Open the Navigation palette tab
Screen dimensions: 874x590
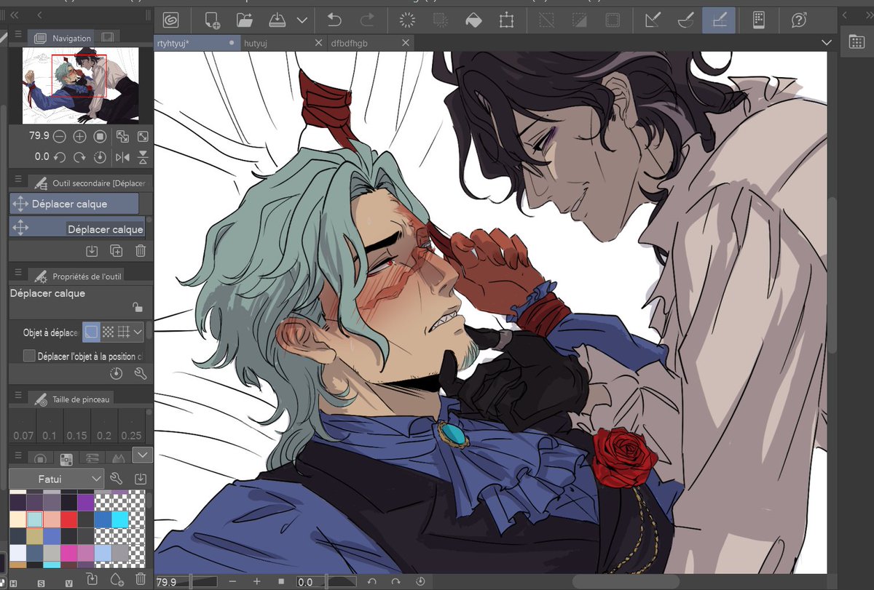63,38
